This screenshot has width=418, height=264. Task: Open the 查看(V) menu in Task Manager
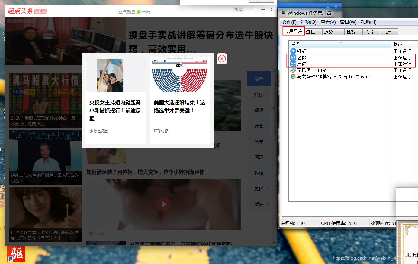(x=328, y=22)
